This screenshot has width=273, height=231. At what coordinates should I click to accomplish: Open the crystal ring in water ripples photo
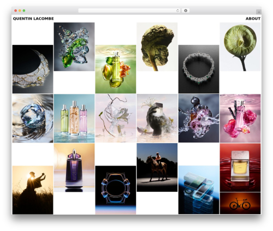33,118
